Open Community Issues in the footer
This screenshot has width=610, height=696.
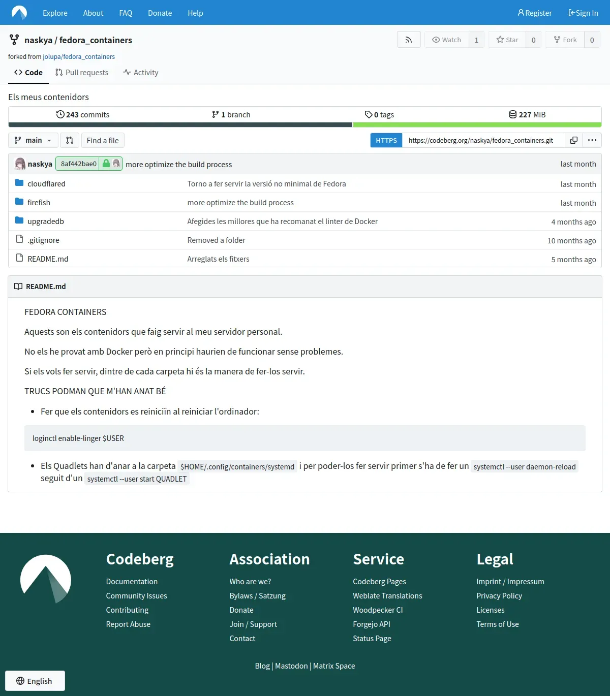(x=136, y=595)
